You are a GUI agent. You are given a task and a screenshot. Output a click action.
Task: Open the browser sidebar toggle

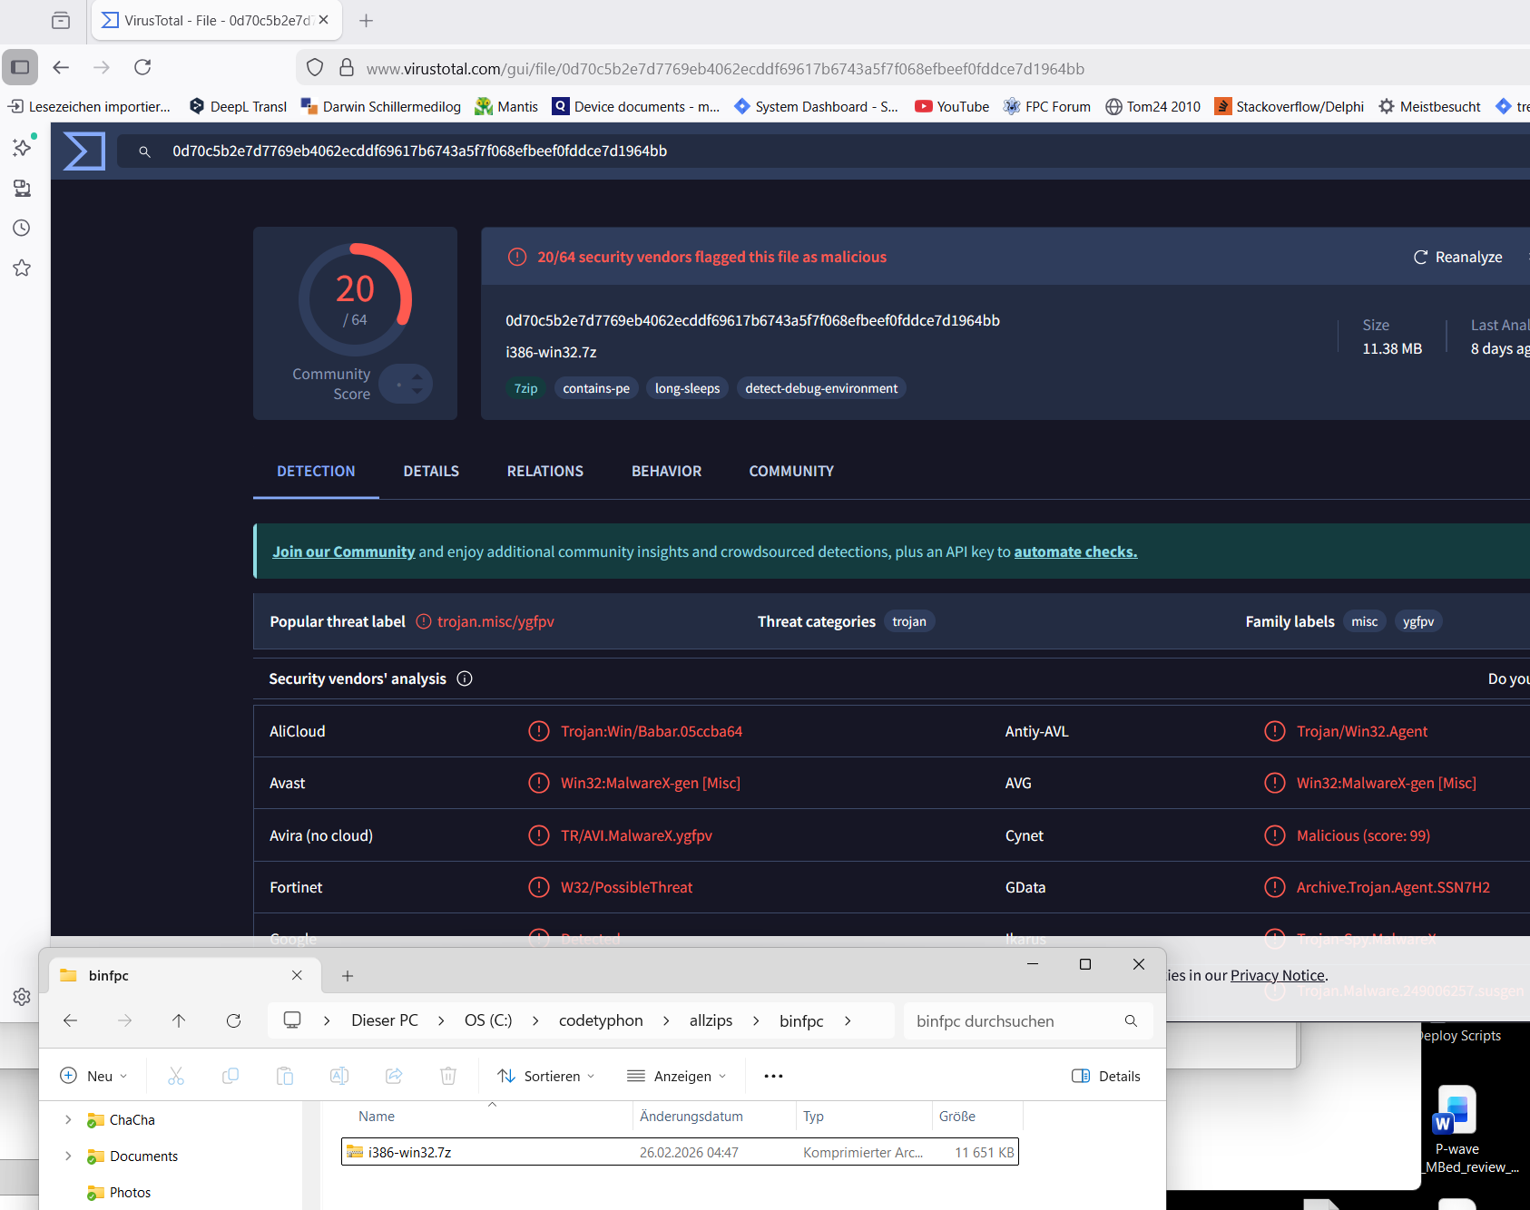20,67
